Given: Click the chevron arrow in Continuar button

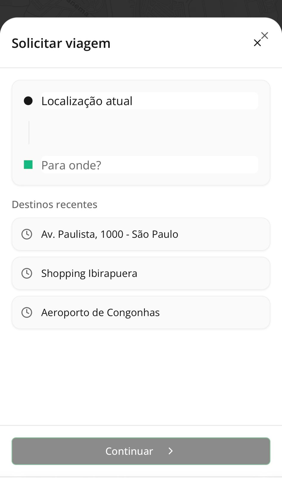Looking at the screenshot, I should [x=171, y=451].
